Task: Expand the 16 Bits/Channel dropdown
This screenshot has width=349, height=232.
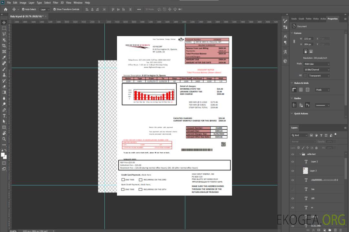Action: [317, 70]
